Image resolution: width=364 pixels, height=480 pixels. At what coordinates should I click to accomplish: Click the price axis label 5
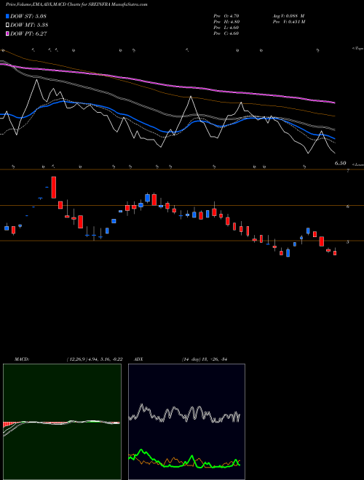click(348, 242)
